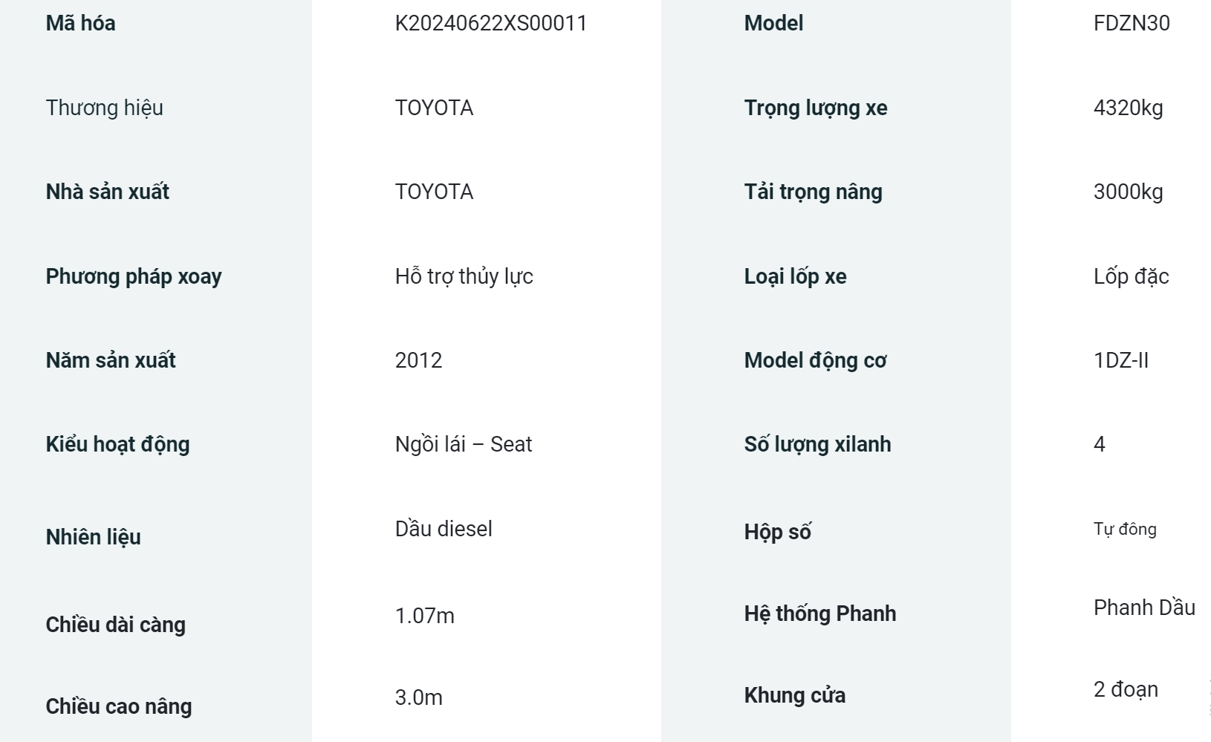Screen dimensions: 1211x742
Task: Click the Lốp đặc tire type value
Action: 1131,276
